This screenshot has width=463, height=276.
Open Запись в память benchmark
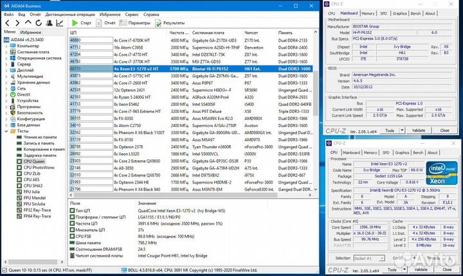tap(39, 143)
